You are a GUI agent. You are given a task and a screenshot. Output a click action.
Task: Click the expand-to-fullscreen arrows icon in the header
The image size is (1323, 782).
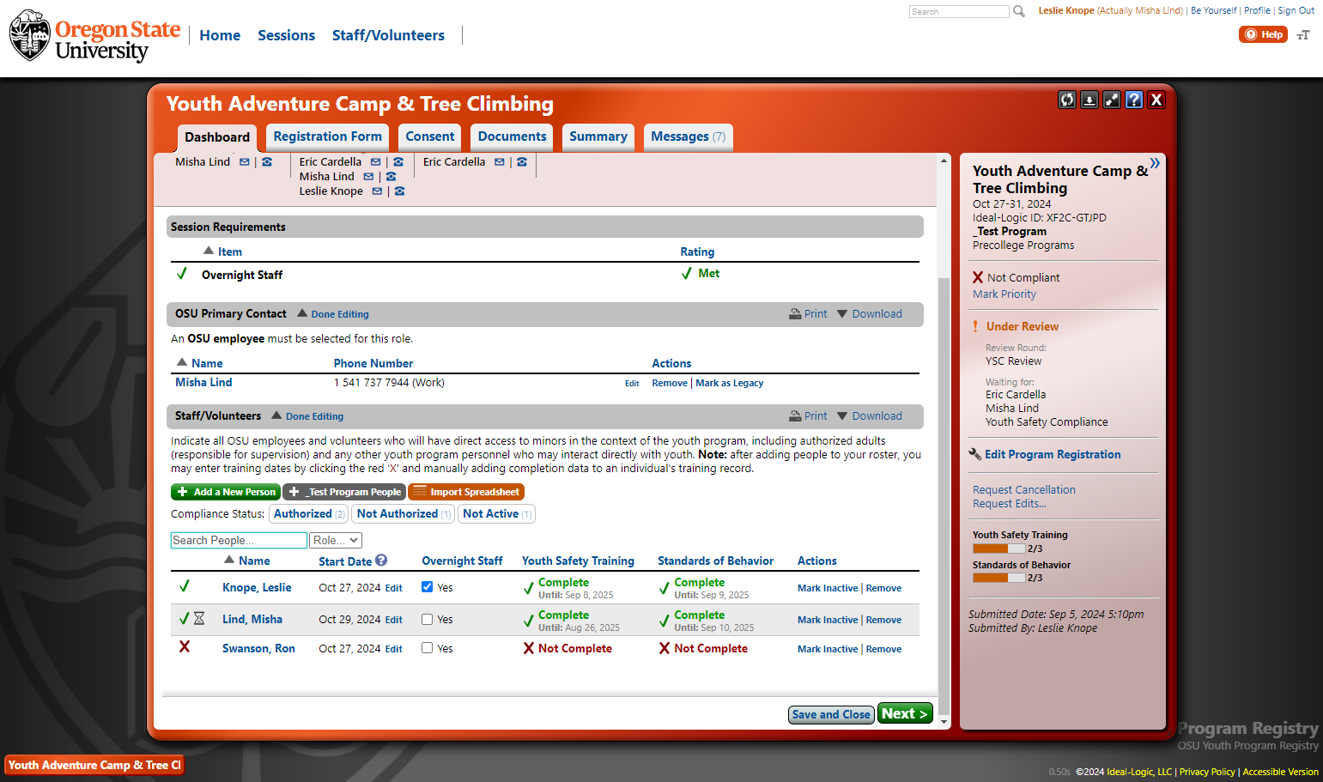[1112, 100]
